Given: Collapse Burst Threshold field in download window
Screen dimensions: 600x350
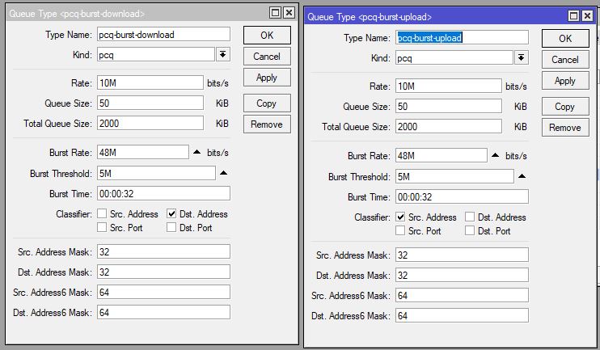Looking at the screenshot, I should point(223,173).
